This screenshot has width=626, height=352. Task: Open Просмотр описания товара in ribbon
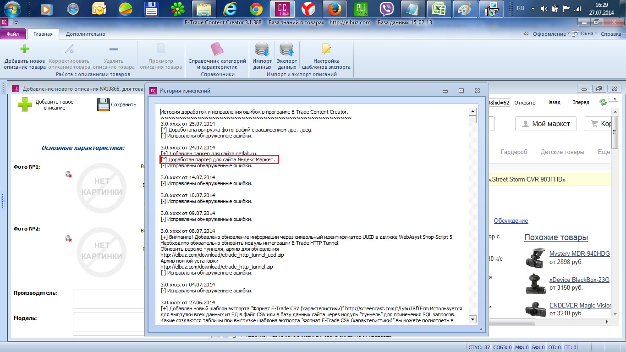coord(161,56)
